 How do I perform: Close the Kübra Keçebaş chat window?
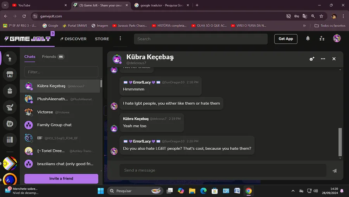(x=334, y=59)
